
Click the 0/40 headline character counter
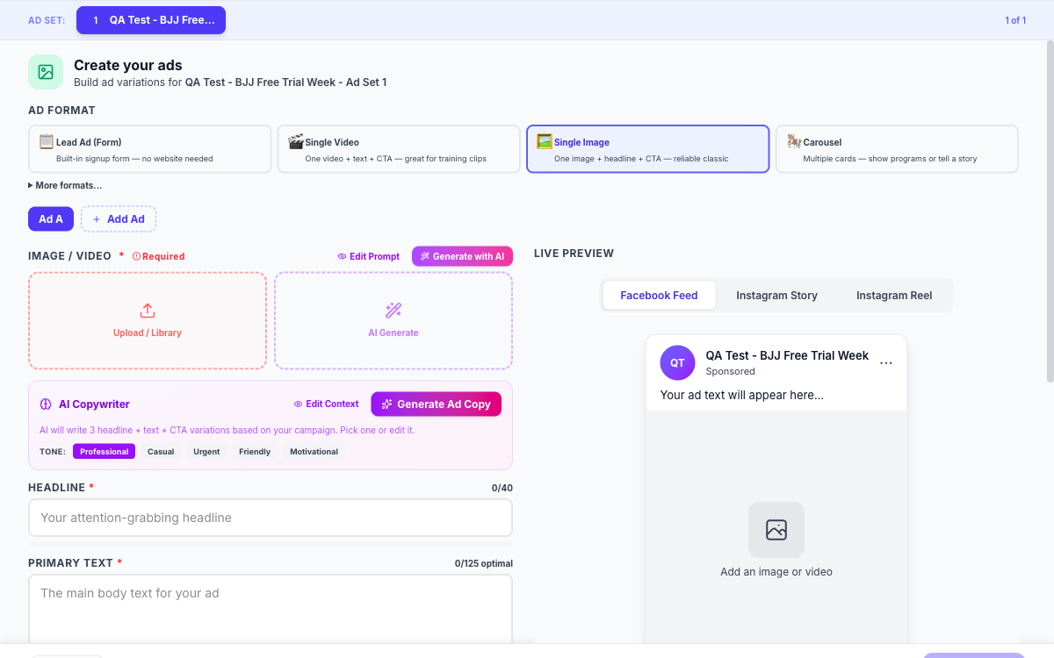point(502,488)
